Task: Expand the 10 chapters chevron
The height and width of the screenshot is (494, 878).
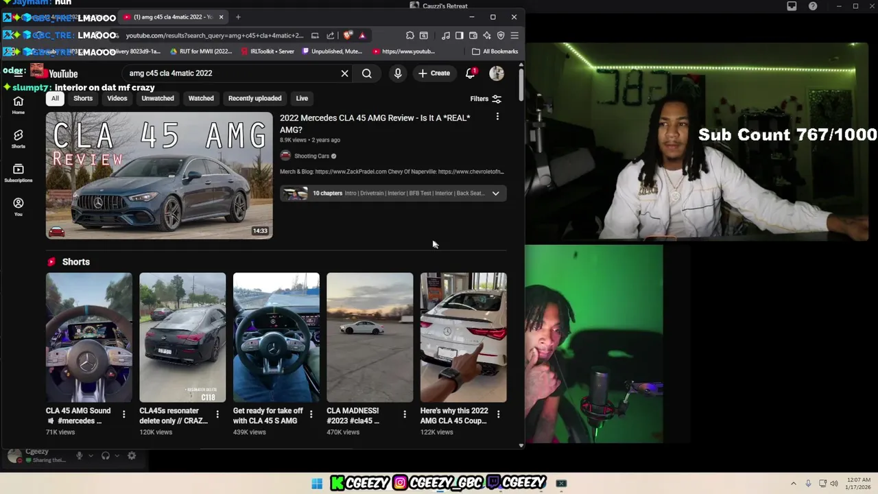Action: 495,193
